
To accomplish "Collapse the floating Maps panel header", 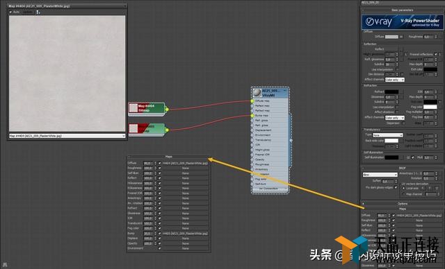I will pyautogui.click(x=168, y=157).
